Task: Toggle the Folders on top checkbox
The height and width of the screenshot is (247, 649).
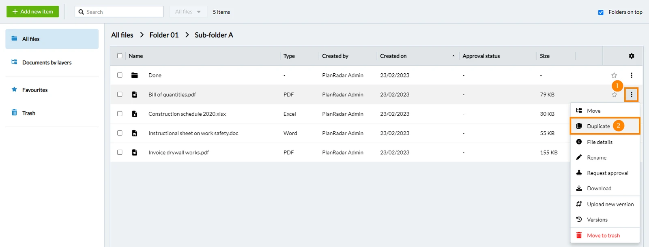Action: click(x=601, y=12)
